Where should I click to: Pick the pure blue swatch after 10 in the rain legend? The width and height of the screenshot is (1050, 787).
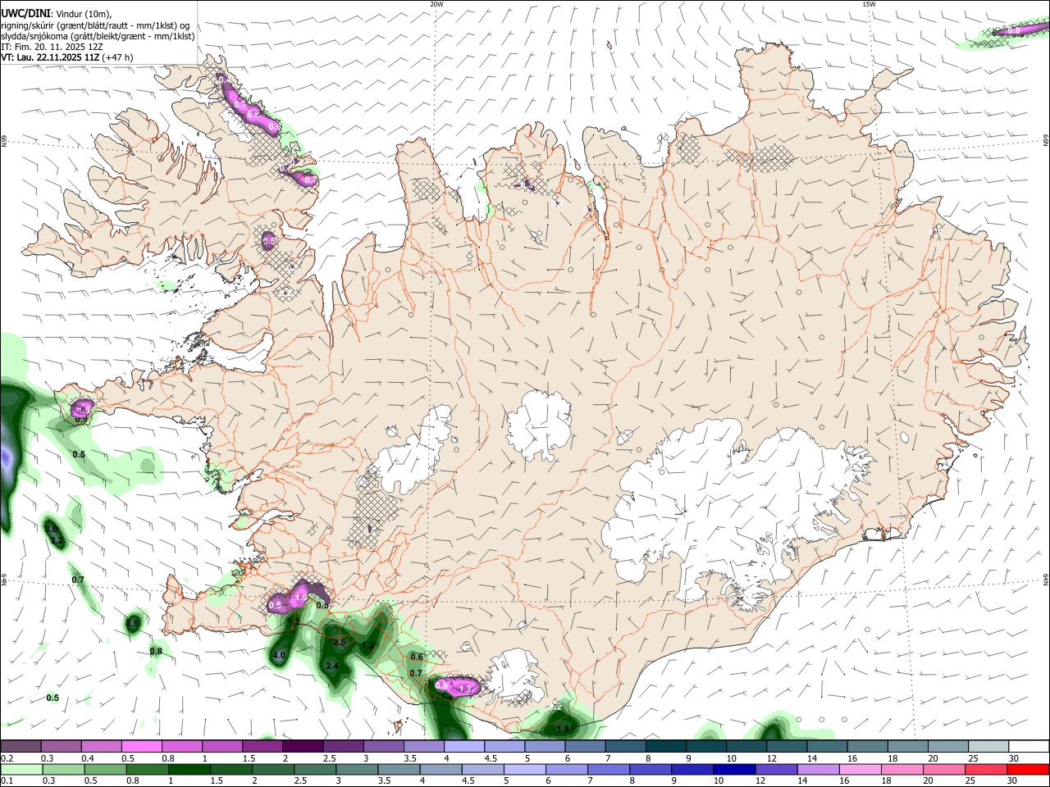(734, 769)
